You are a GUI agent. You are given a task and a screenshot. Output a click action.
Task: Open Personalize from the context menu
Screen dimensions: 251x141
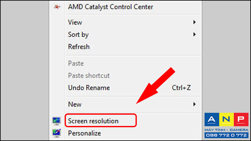tap(84, 133)
